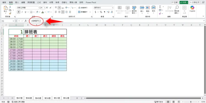
Task: Apply percent style icon
Action: pos(101,12)
